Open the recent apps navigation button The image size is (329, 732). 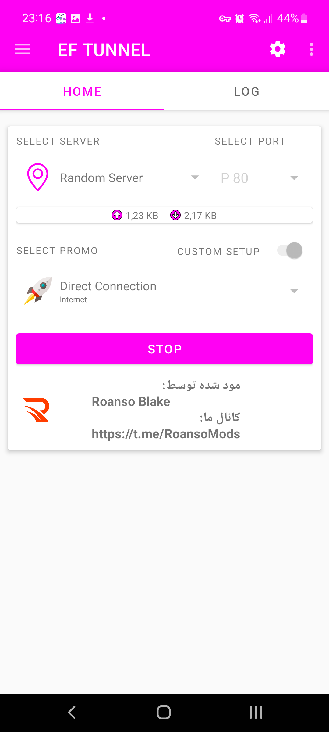(x=256, y=712)
